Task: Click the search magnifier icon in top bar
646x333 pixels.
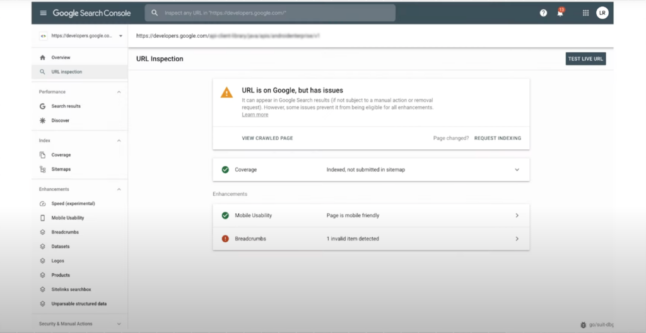Action: (x=155, y=13)
